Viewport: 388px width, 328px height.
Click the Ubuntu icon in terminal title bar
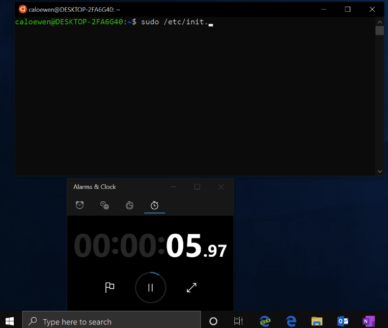(22, 9)
